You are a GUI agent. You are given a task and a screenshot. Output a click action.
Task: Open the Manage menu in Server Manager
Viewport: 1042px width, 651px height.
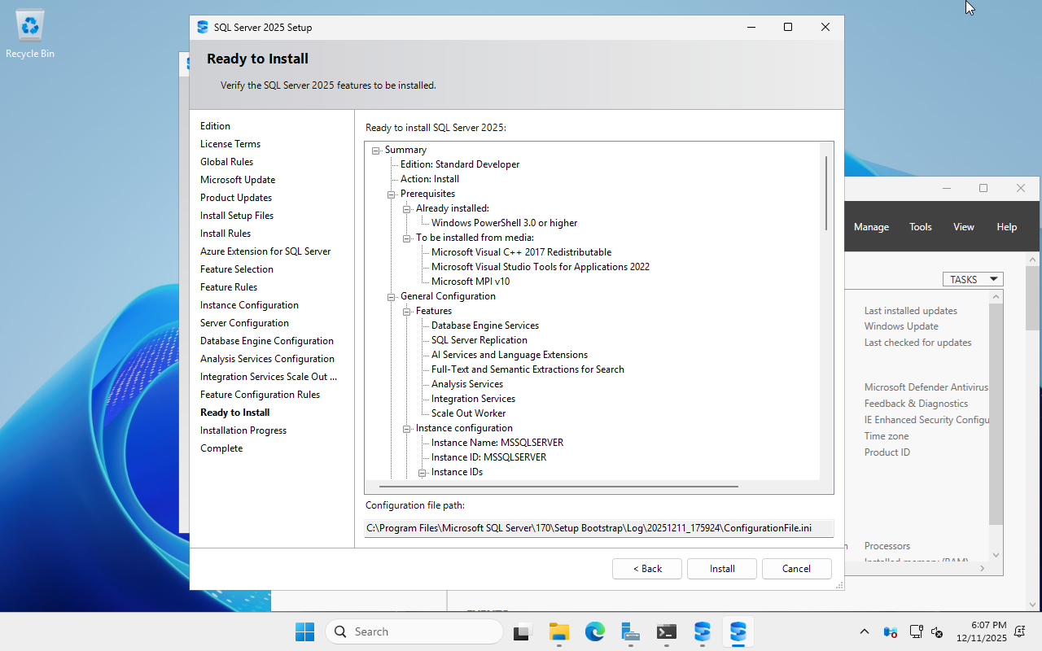(x=871, y=227)
